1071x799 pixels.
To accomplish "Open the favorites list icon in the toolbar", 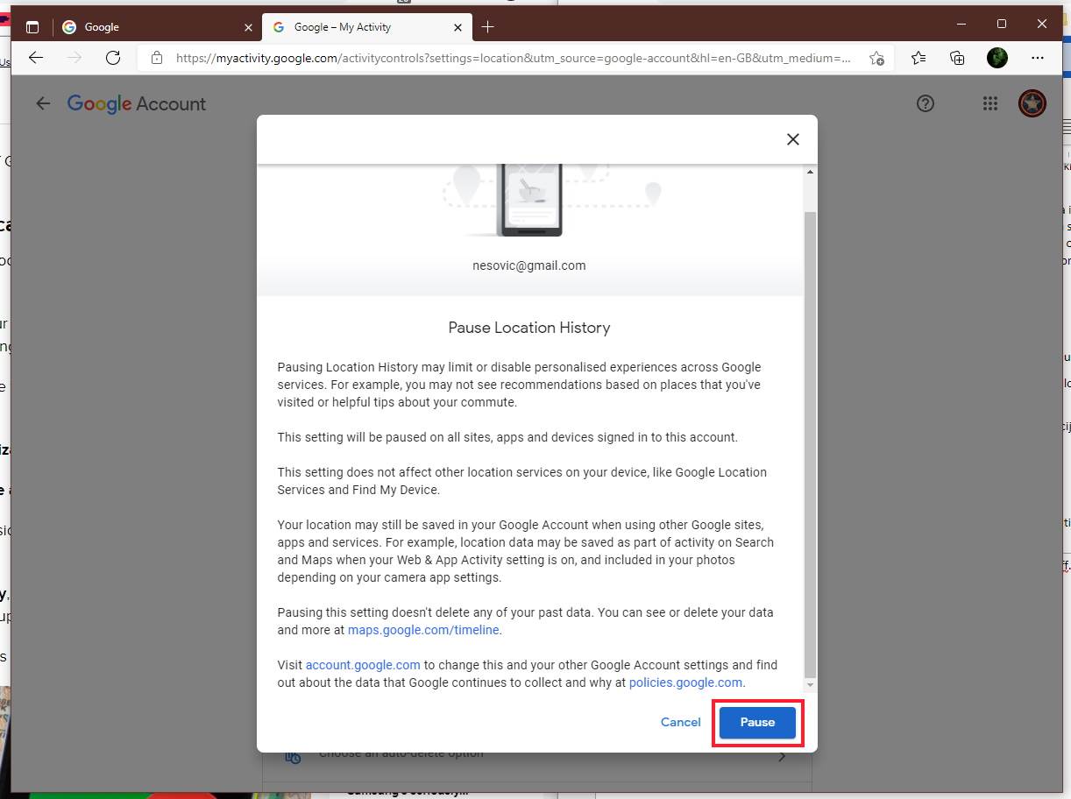I will pos(918,58).
